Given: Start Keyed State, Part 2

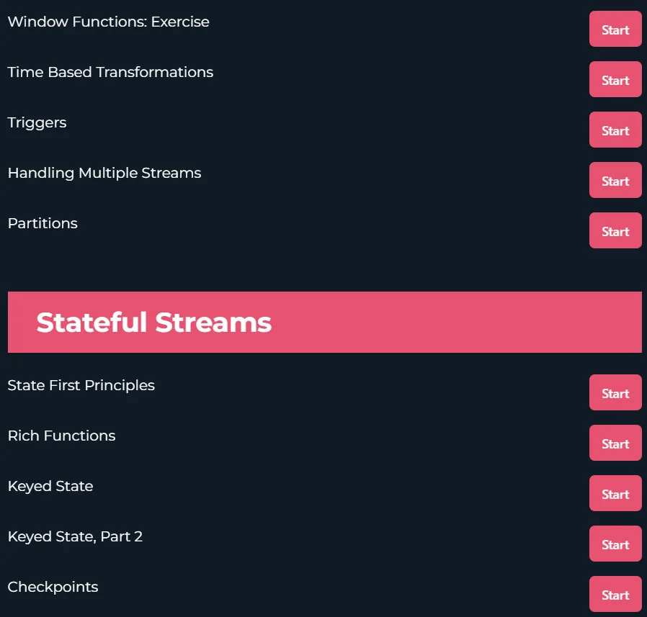Looking at the screenshot, I should pos(615,543).
